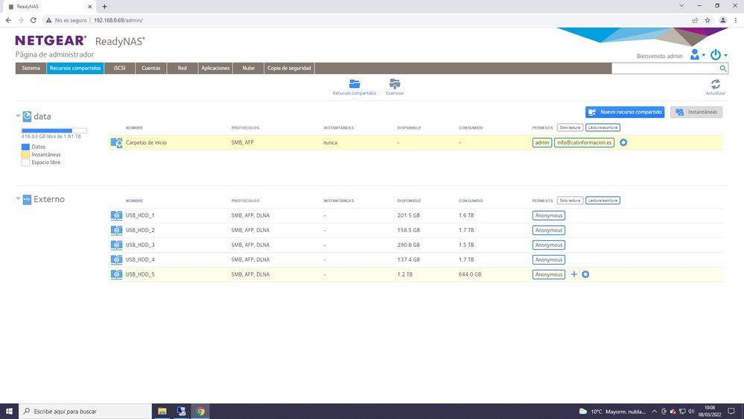Collapse the data volume section
The width and height of the screenshot is (744, 419).
click(x=19, y=116)
